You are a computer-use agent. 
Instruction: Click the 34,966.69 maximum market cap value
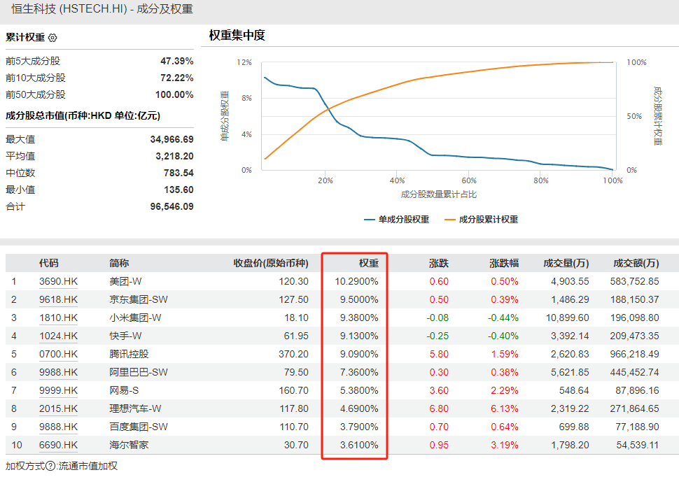pyautogui.click(x=171, y=139)
